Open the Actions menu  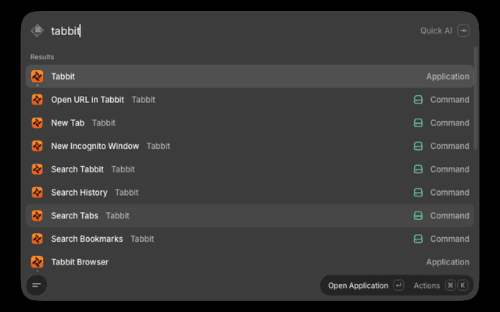point(427,285)
